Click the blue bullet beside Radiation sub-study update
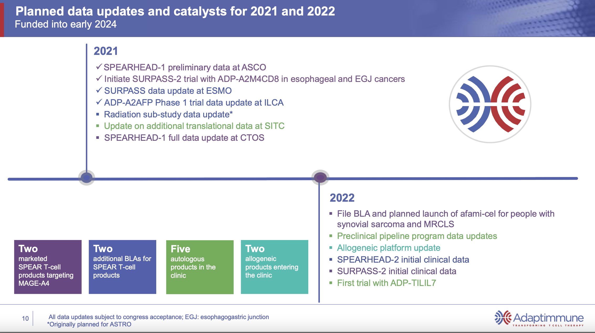The width and height of the screenshot is (595, 333). pos(98,114)
